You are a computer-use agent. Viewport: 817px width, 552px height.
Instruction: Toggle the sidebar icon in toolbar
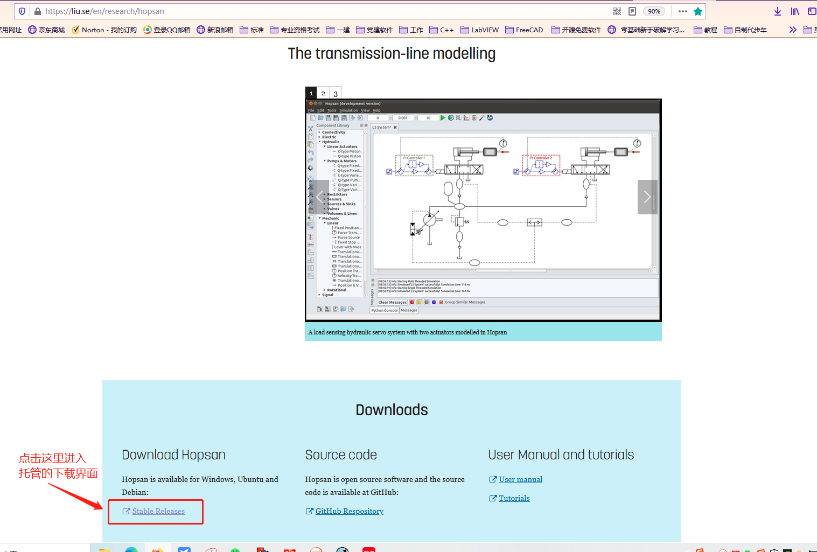(x=812, y=11)
